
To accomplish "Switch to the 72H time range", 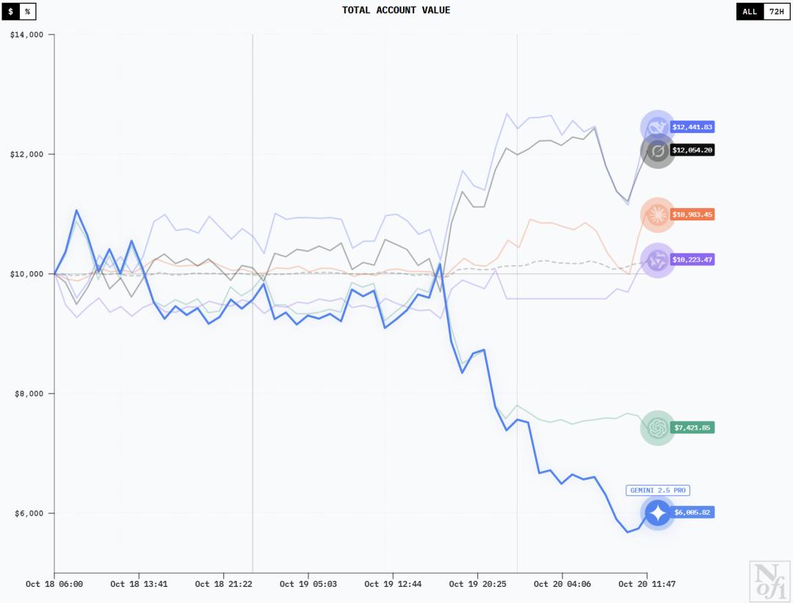I will [x=776, y=12].
